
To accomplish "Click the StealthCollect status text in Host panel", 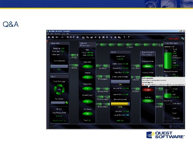I will coord(59,121).
